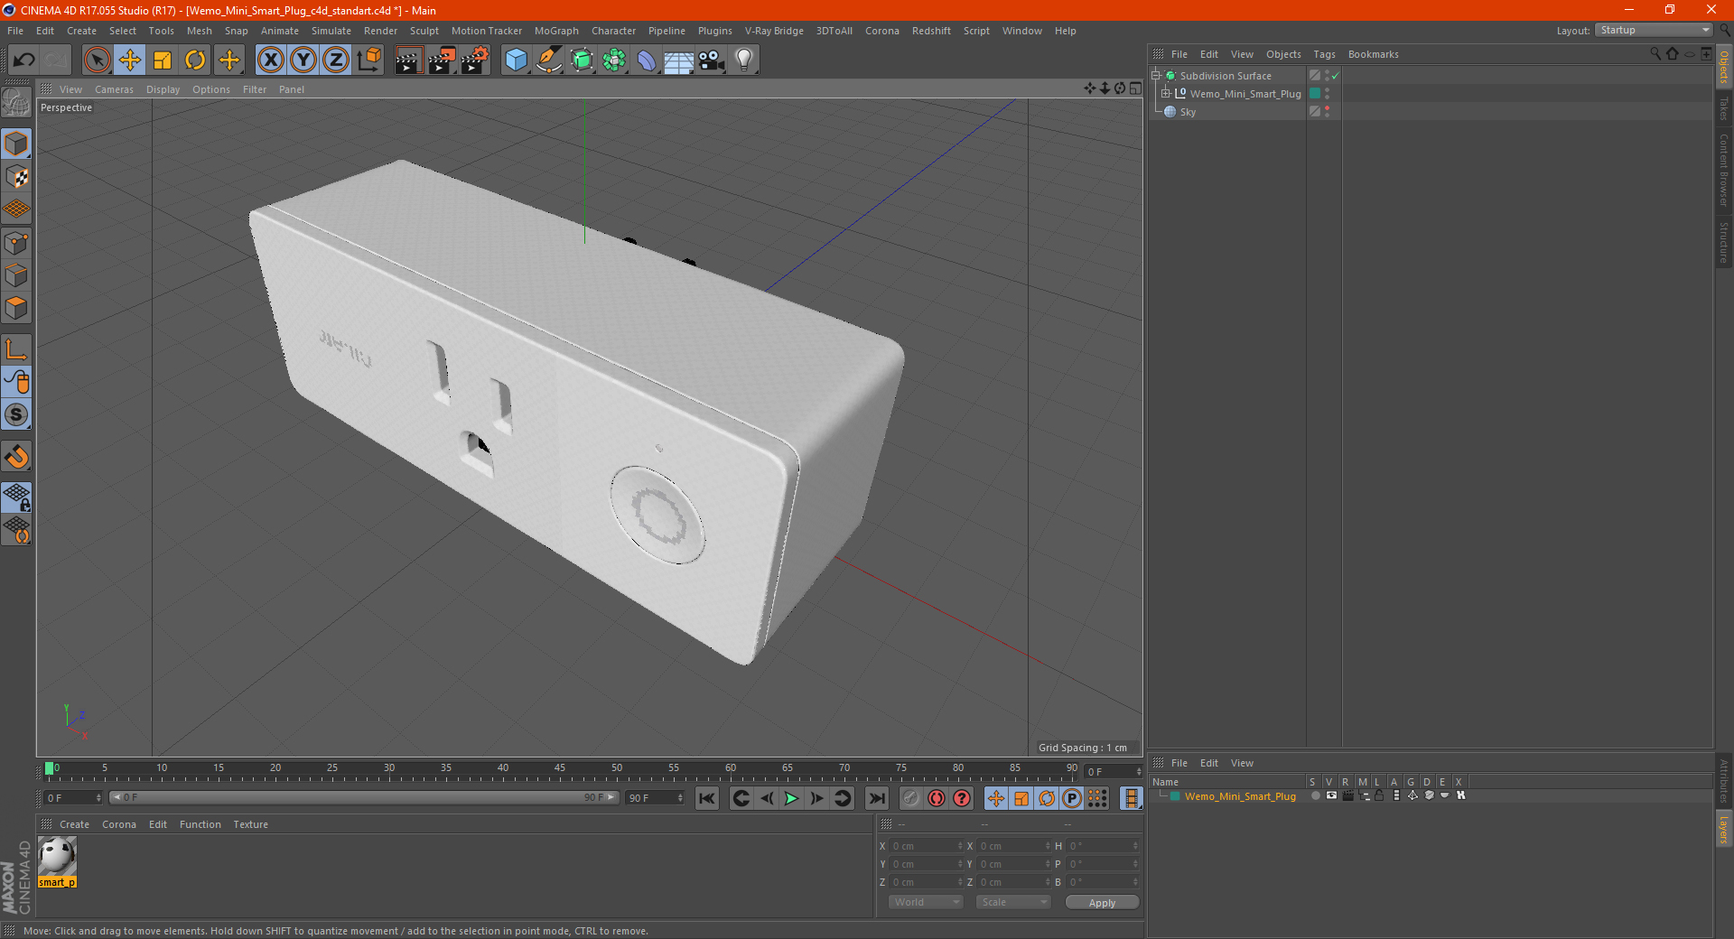Toggle Z axis lock
The height and width of the screenshot is (939, 1734).
336,60
